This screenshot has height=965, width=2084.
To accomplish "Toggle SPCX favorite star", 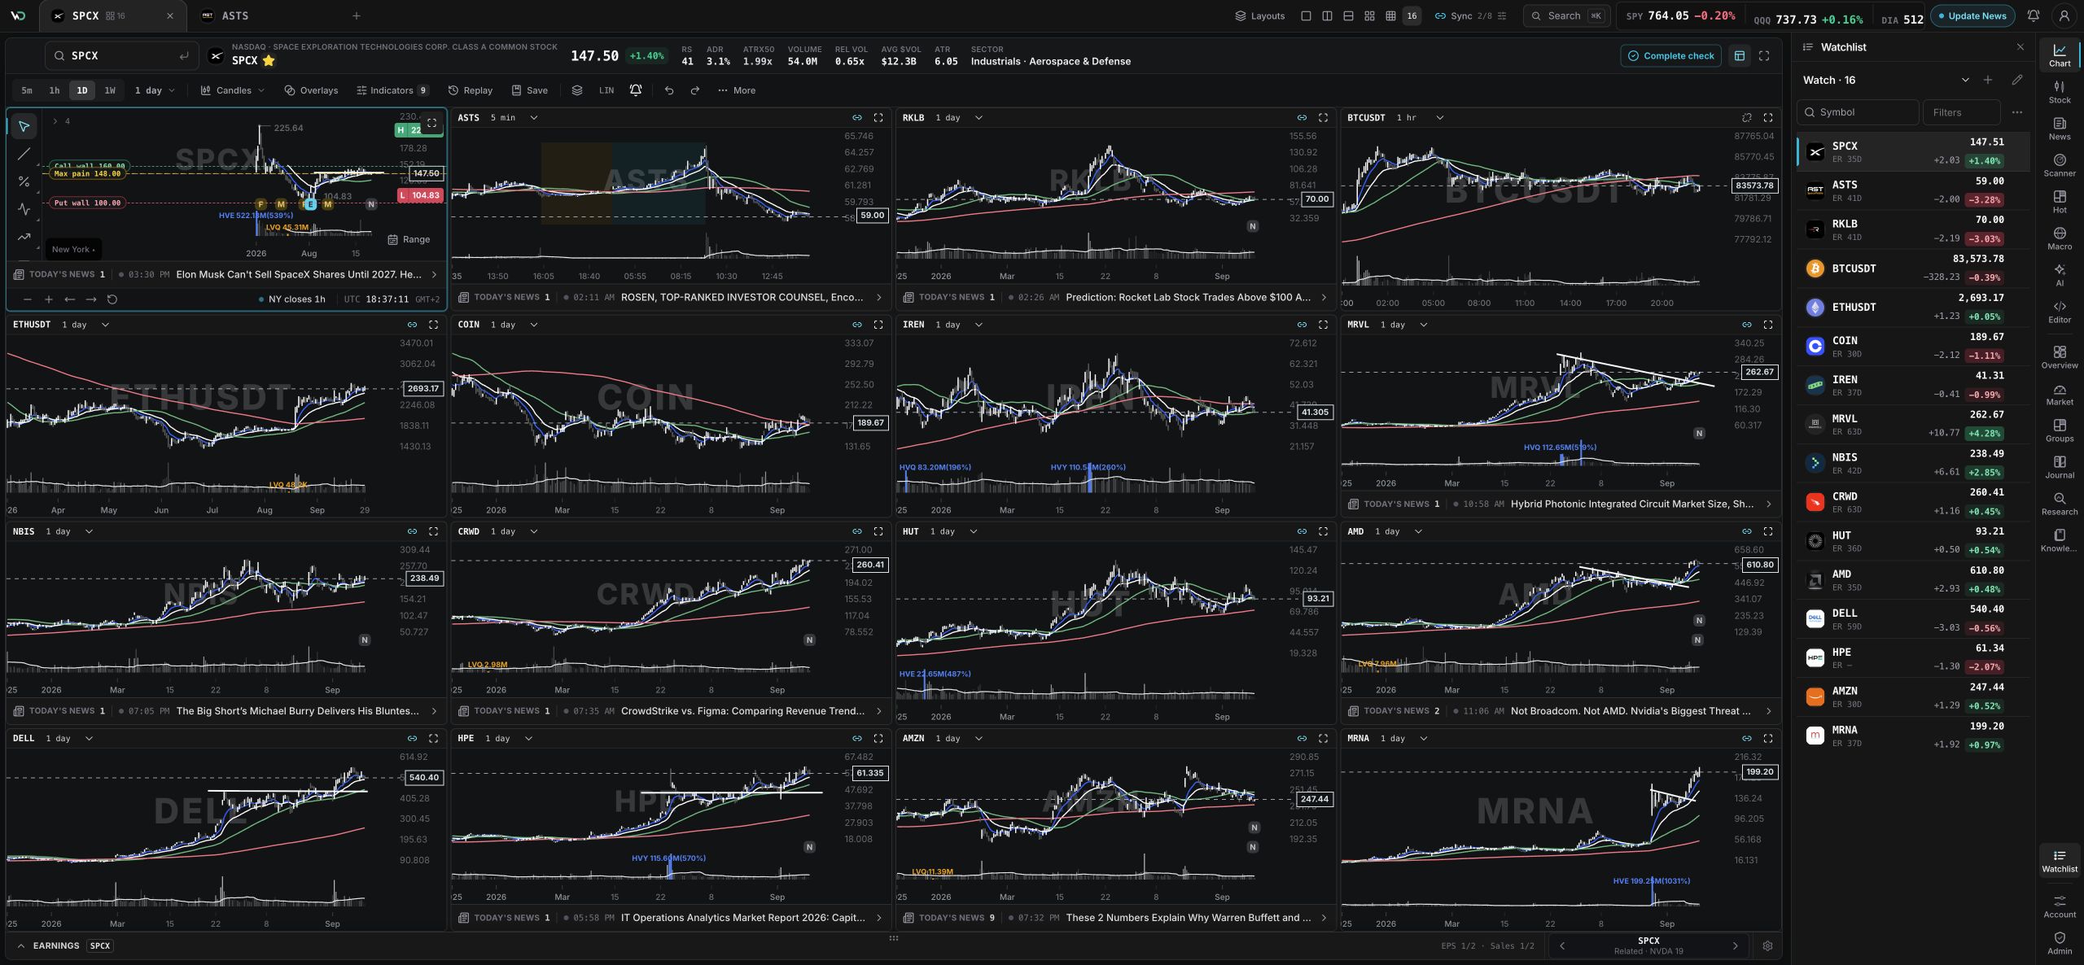I will pos(269,61).
